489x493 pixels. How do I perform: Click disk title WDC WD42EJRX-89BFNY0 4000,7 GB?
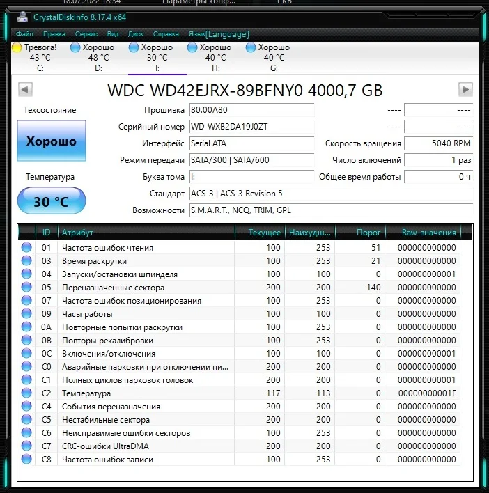pos(245,91)
